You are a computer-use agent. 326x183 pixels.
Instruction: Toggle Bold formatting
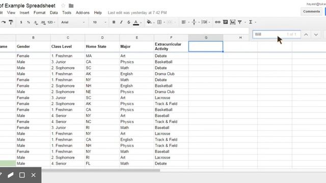114,22
